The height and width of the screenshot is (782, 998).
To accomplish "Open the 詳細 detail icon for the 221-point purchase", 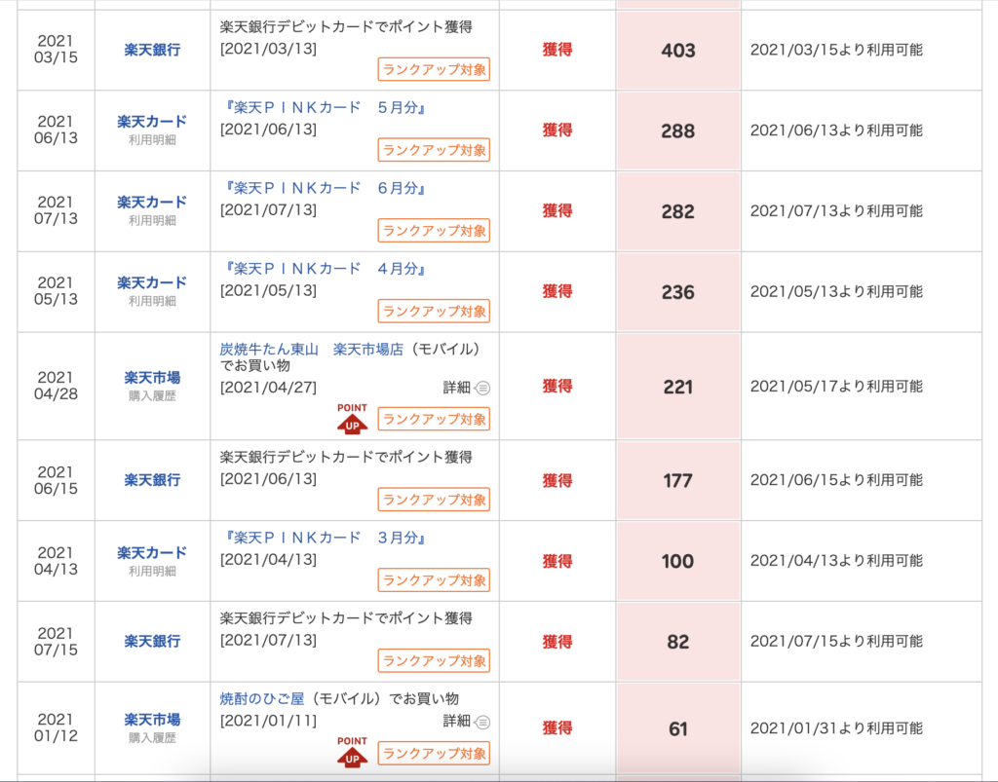I will (483, 388).
